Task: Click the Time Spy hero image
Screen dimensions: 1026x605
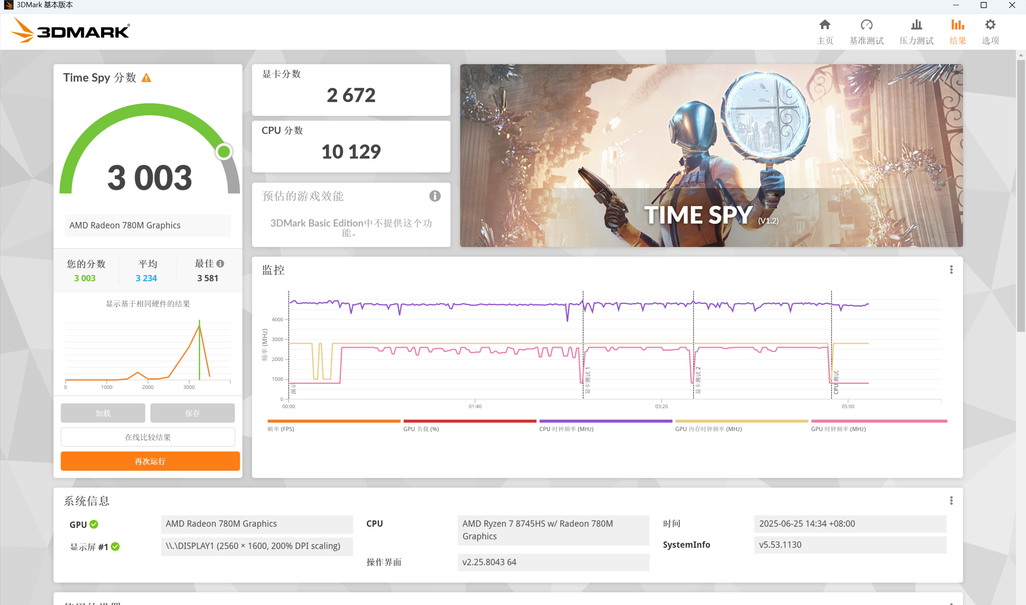Action: point(711,155)
